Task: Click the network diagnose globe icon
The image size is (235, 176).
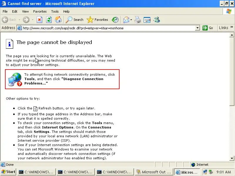Action: (x=15, y=79)
